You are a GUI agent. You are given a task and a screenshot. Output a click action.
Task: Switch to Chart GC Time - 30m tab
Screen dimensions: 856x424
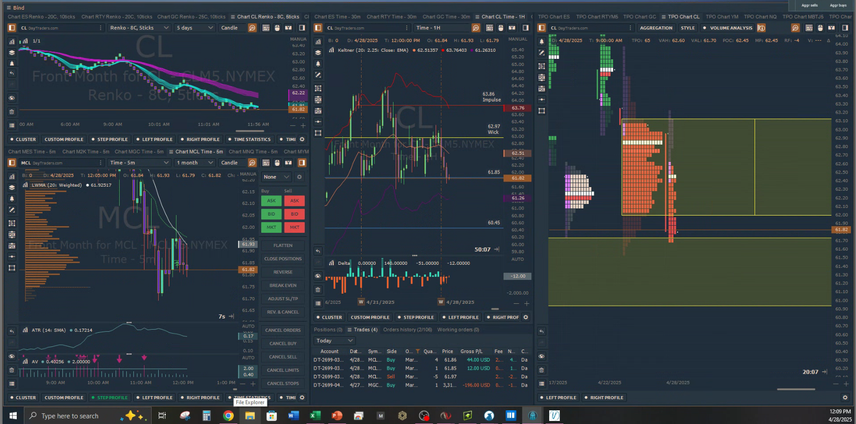[x=446, y=17]
